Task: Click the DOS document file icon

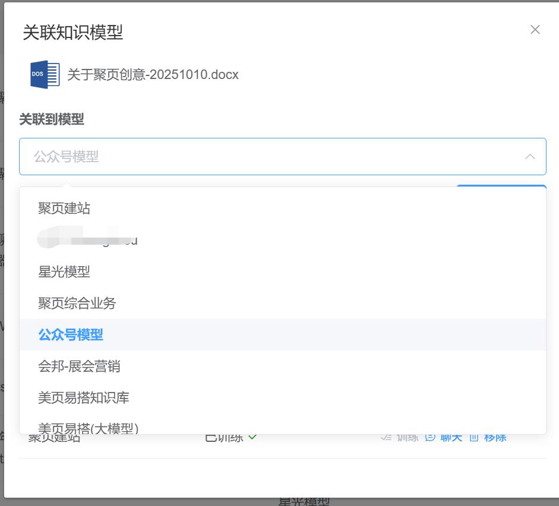Action: pos(45,75)
